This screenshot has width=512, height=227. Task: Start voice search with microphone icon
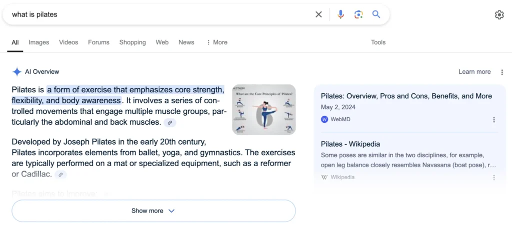coord(340,14)
